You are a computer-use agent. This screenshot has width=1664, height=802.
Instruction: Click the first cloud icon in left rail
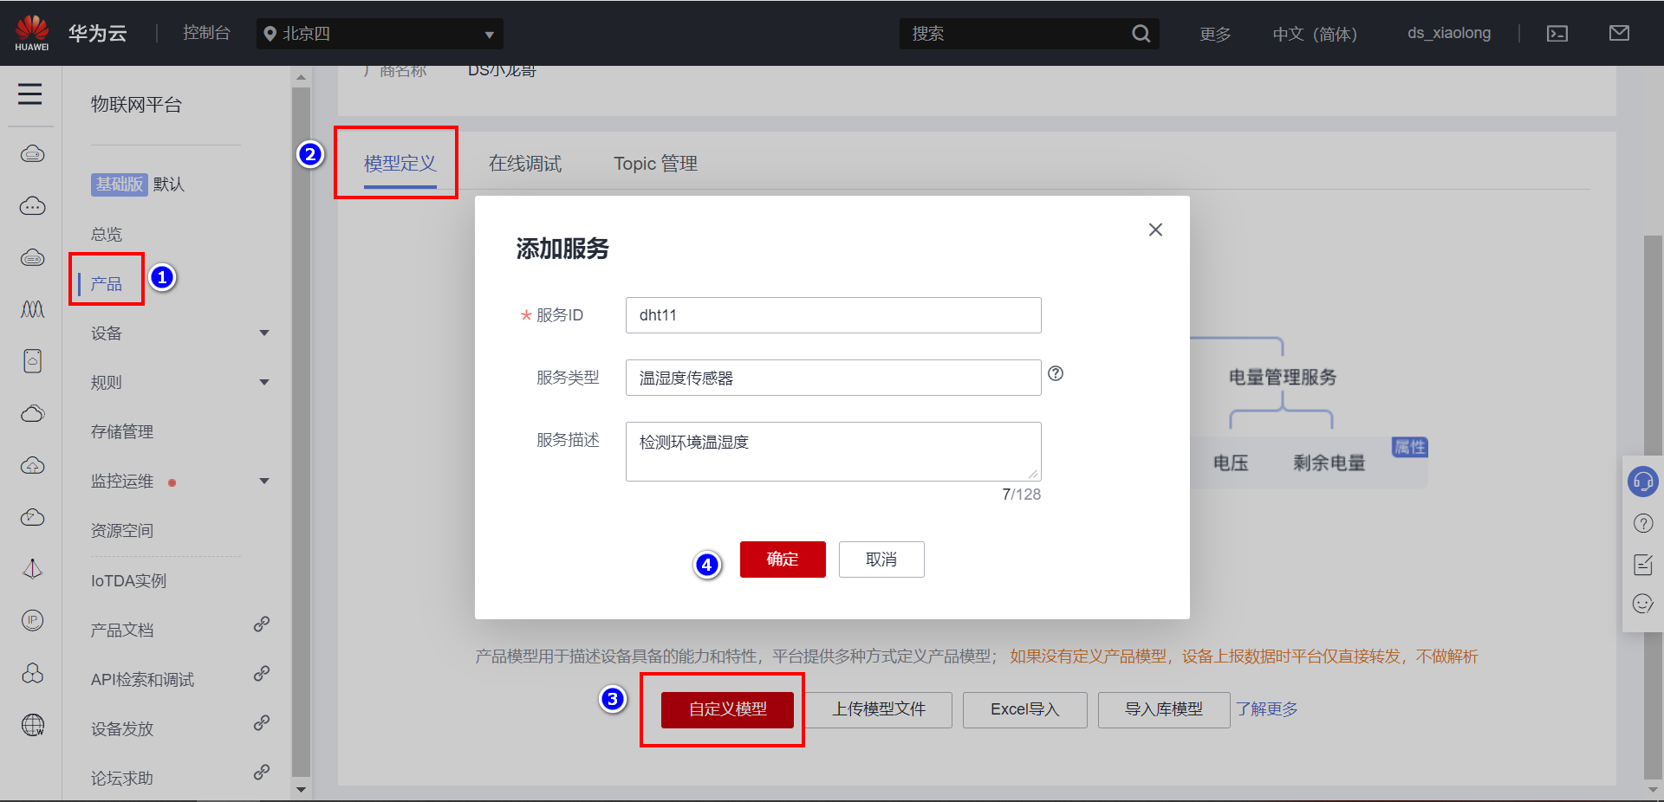pos(33,154)
